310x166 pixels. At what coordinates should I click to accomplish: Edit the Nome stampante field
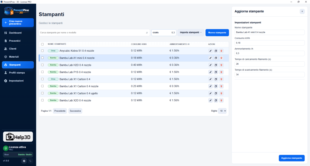point(269,32)
